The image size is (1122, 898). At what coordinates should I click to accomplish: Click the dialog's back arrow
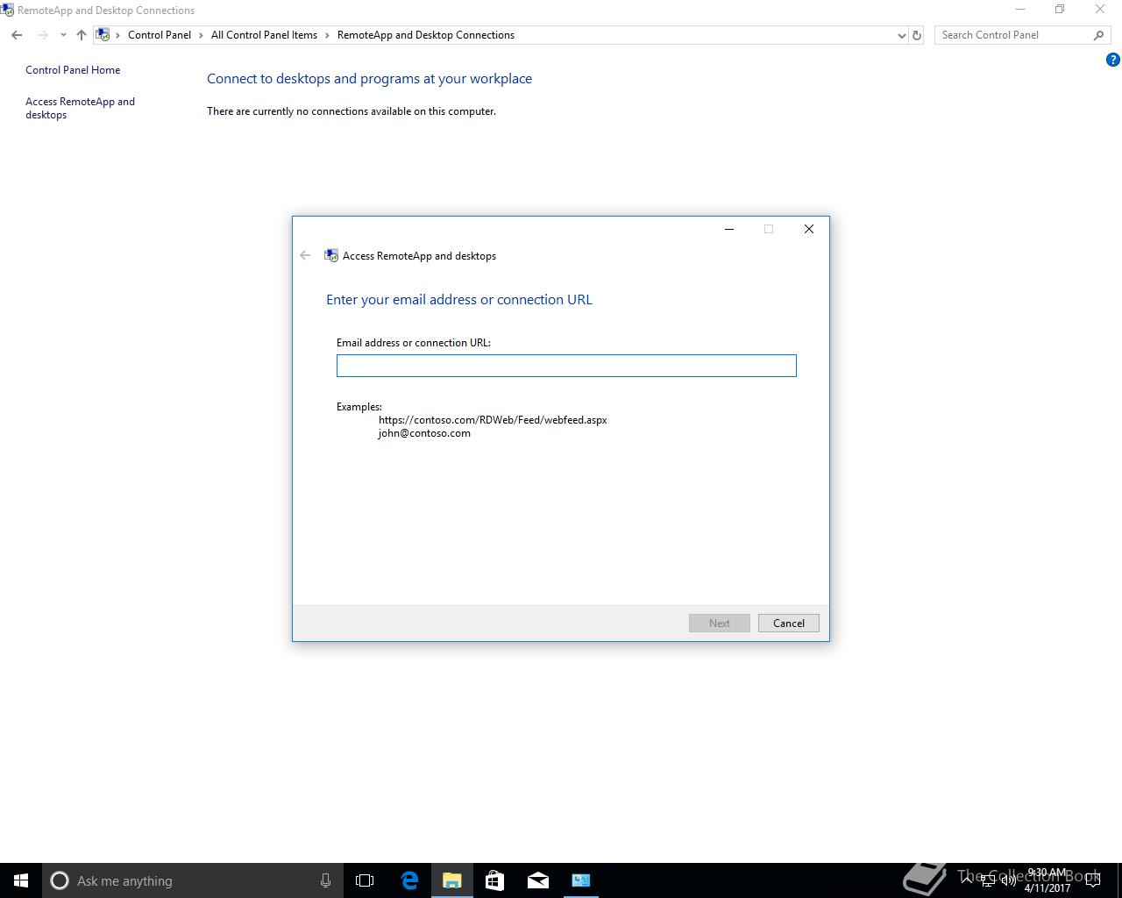click(x=305, y=255)
